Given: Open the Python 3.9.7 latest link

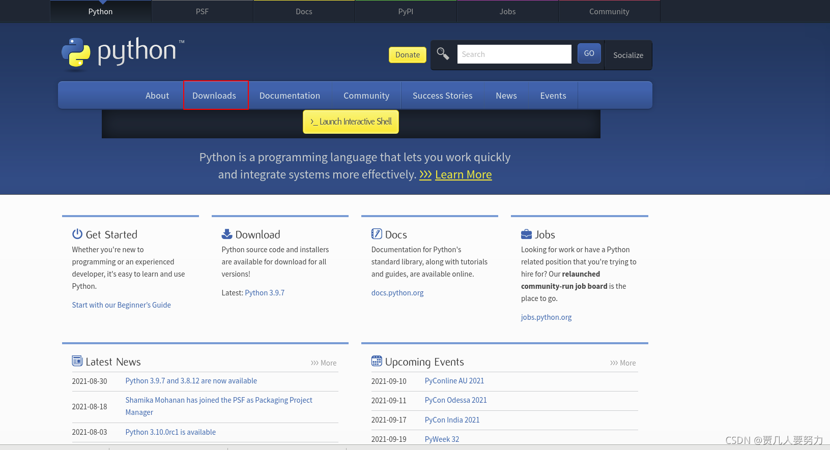Looking at the screenshot, I should (x=265, y=293).
